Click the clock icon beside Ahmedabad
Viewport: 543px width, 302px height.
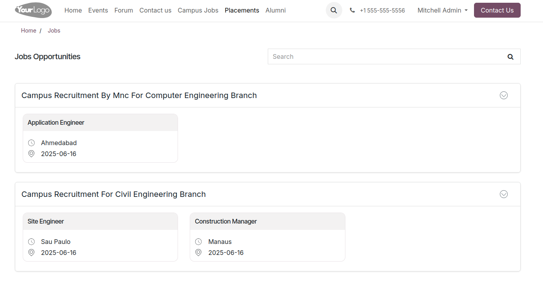point(31,143)
